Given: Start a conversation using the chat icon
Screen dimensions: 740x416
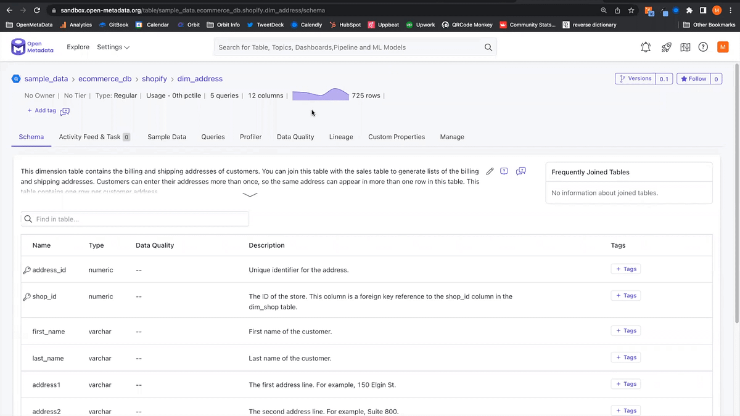Looking at the screenshot, I should coord(520,171).
